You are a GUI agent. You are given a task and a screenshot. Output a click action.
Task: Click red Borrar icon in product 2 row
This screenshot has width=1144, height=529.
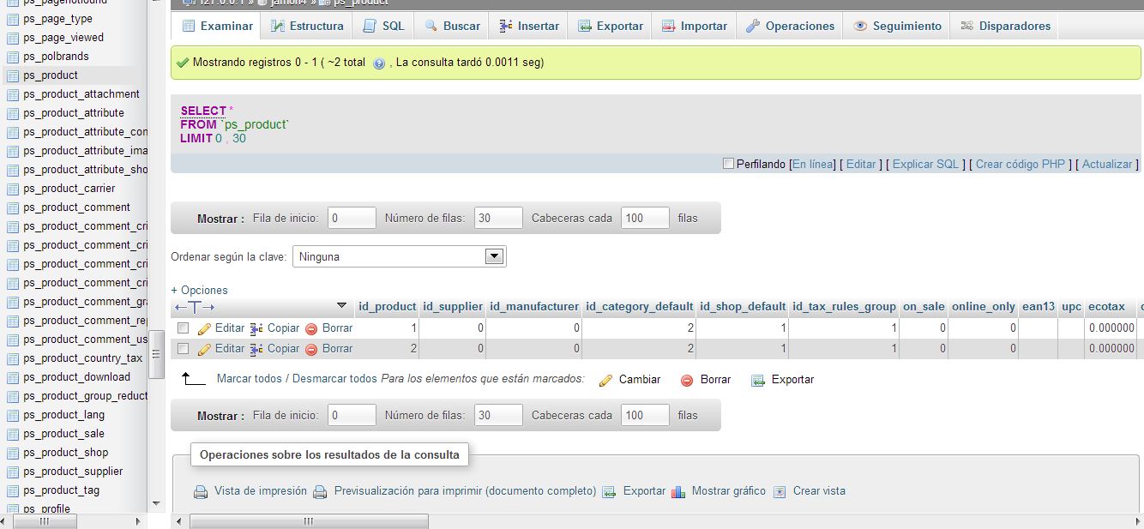311,349
